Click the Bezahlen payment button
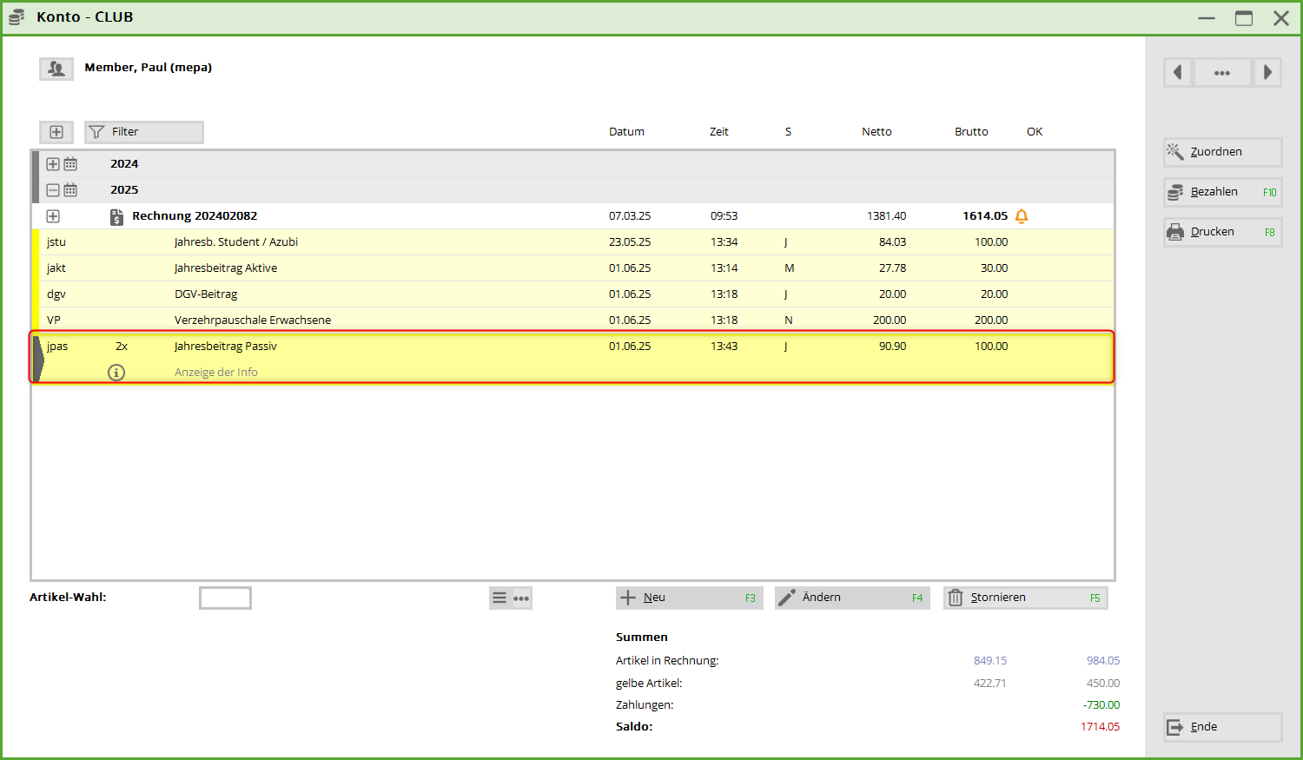The image size is (1303, 760). click(1222, 192)
